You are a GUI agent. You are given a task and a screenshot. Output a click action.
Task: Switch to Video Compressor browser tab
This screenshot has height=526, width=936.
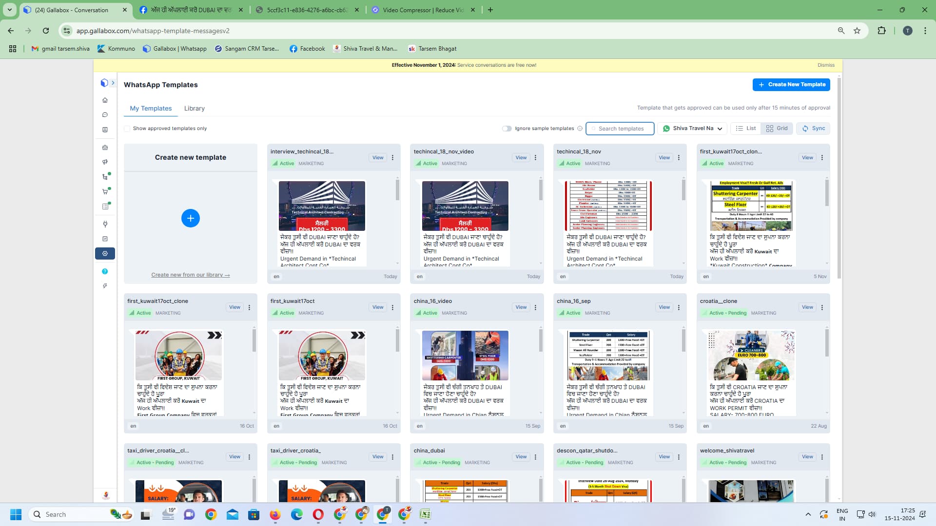coord(423,10)
